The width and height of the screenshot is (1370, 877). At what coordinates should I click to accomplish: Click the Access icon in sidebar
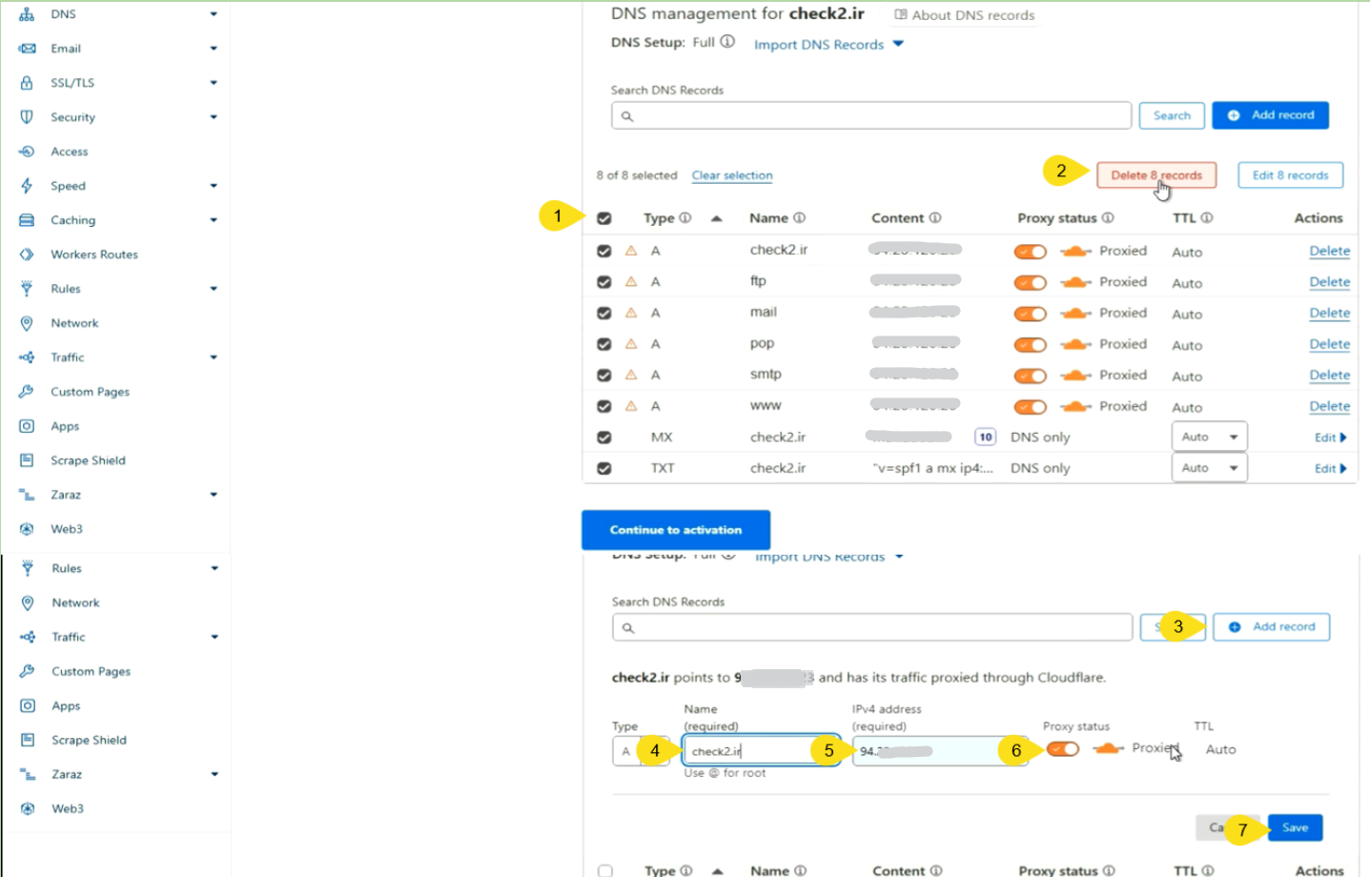click(x=27, y=152)
